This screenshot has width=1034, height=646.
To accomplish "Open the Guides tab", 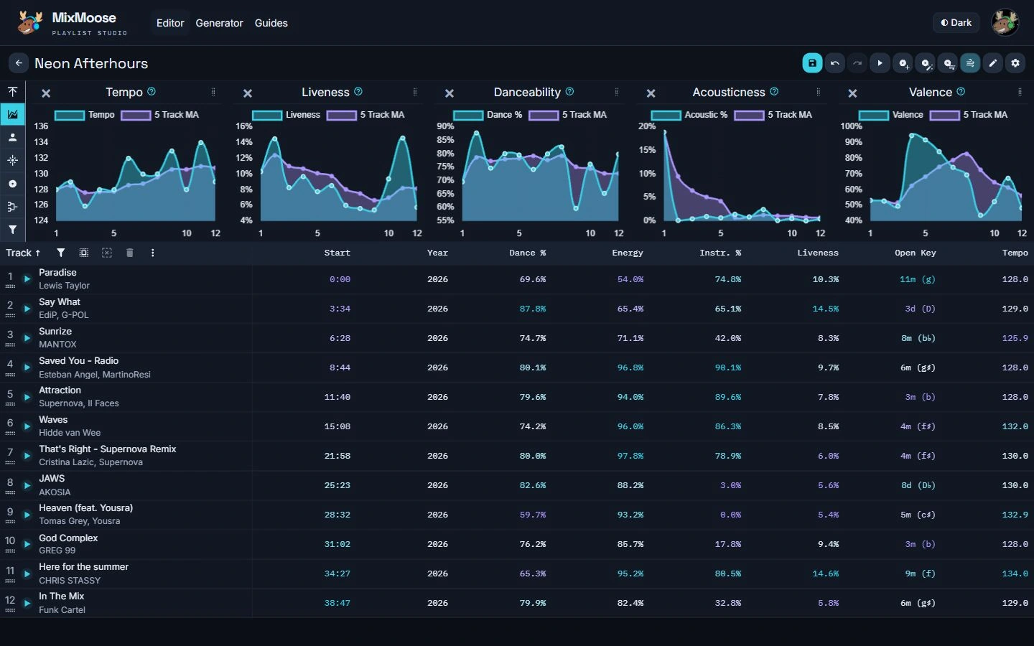I will pyautogui.click(x=271, y=23).
